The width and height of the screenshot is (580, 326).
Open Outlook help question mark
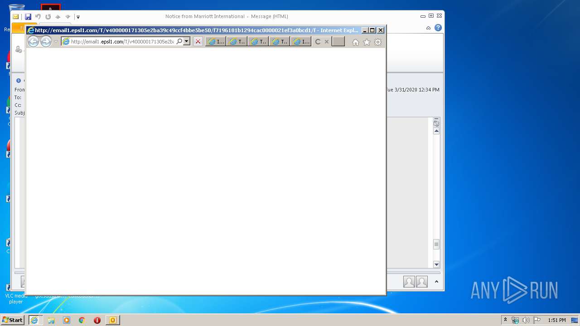(438, 28)
